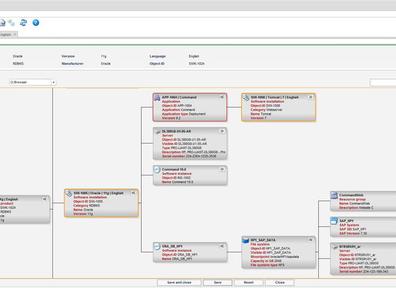Click the HP1_SAP_DATA file system icon

coord(245,240)
